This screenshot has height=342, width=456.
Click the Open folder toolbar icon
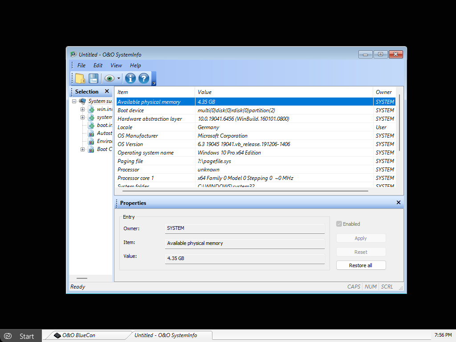coord(80,79)
